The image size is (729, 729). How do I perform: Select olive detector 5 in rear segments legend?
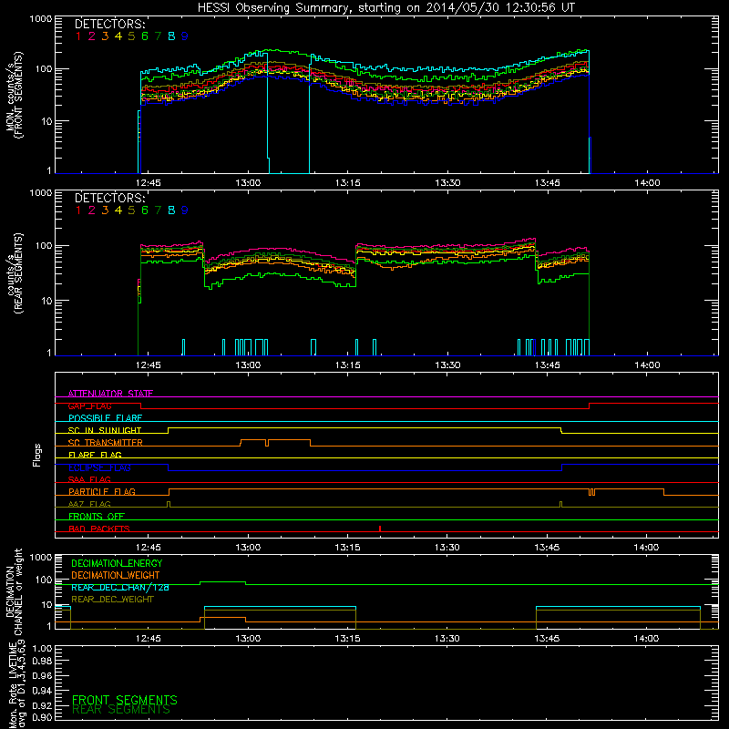tap(131, 210)
